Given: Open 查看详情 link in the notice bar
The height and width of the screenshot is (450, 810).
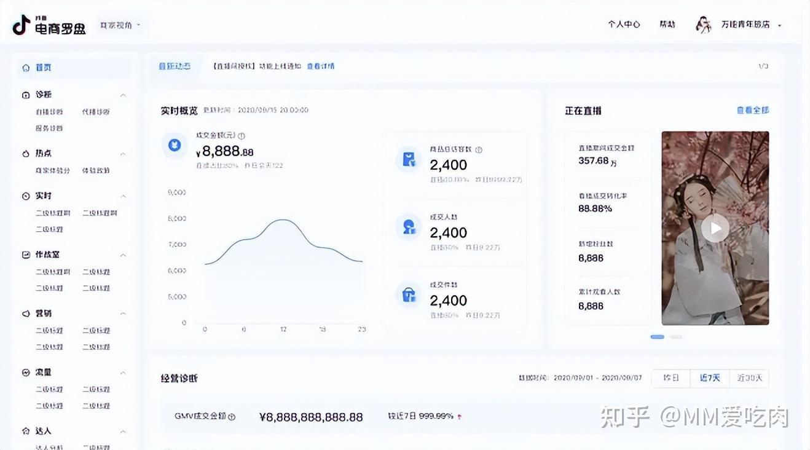Looking at the screenshot, I should 321,66.
